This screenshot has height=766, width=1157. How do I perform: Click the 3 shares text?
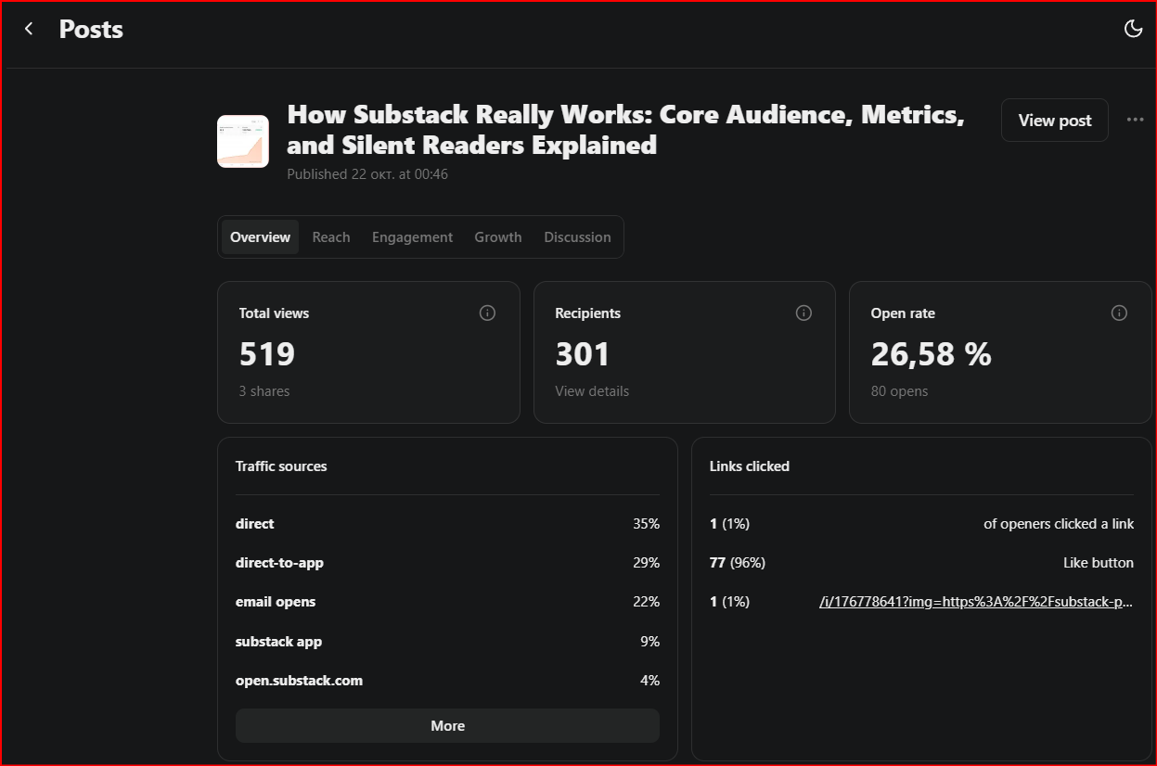coord(264,391)
